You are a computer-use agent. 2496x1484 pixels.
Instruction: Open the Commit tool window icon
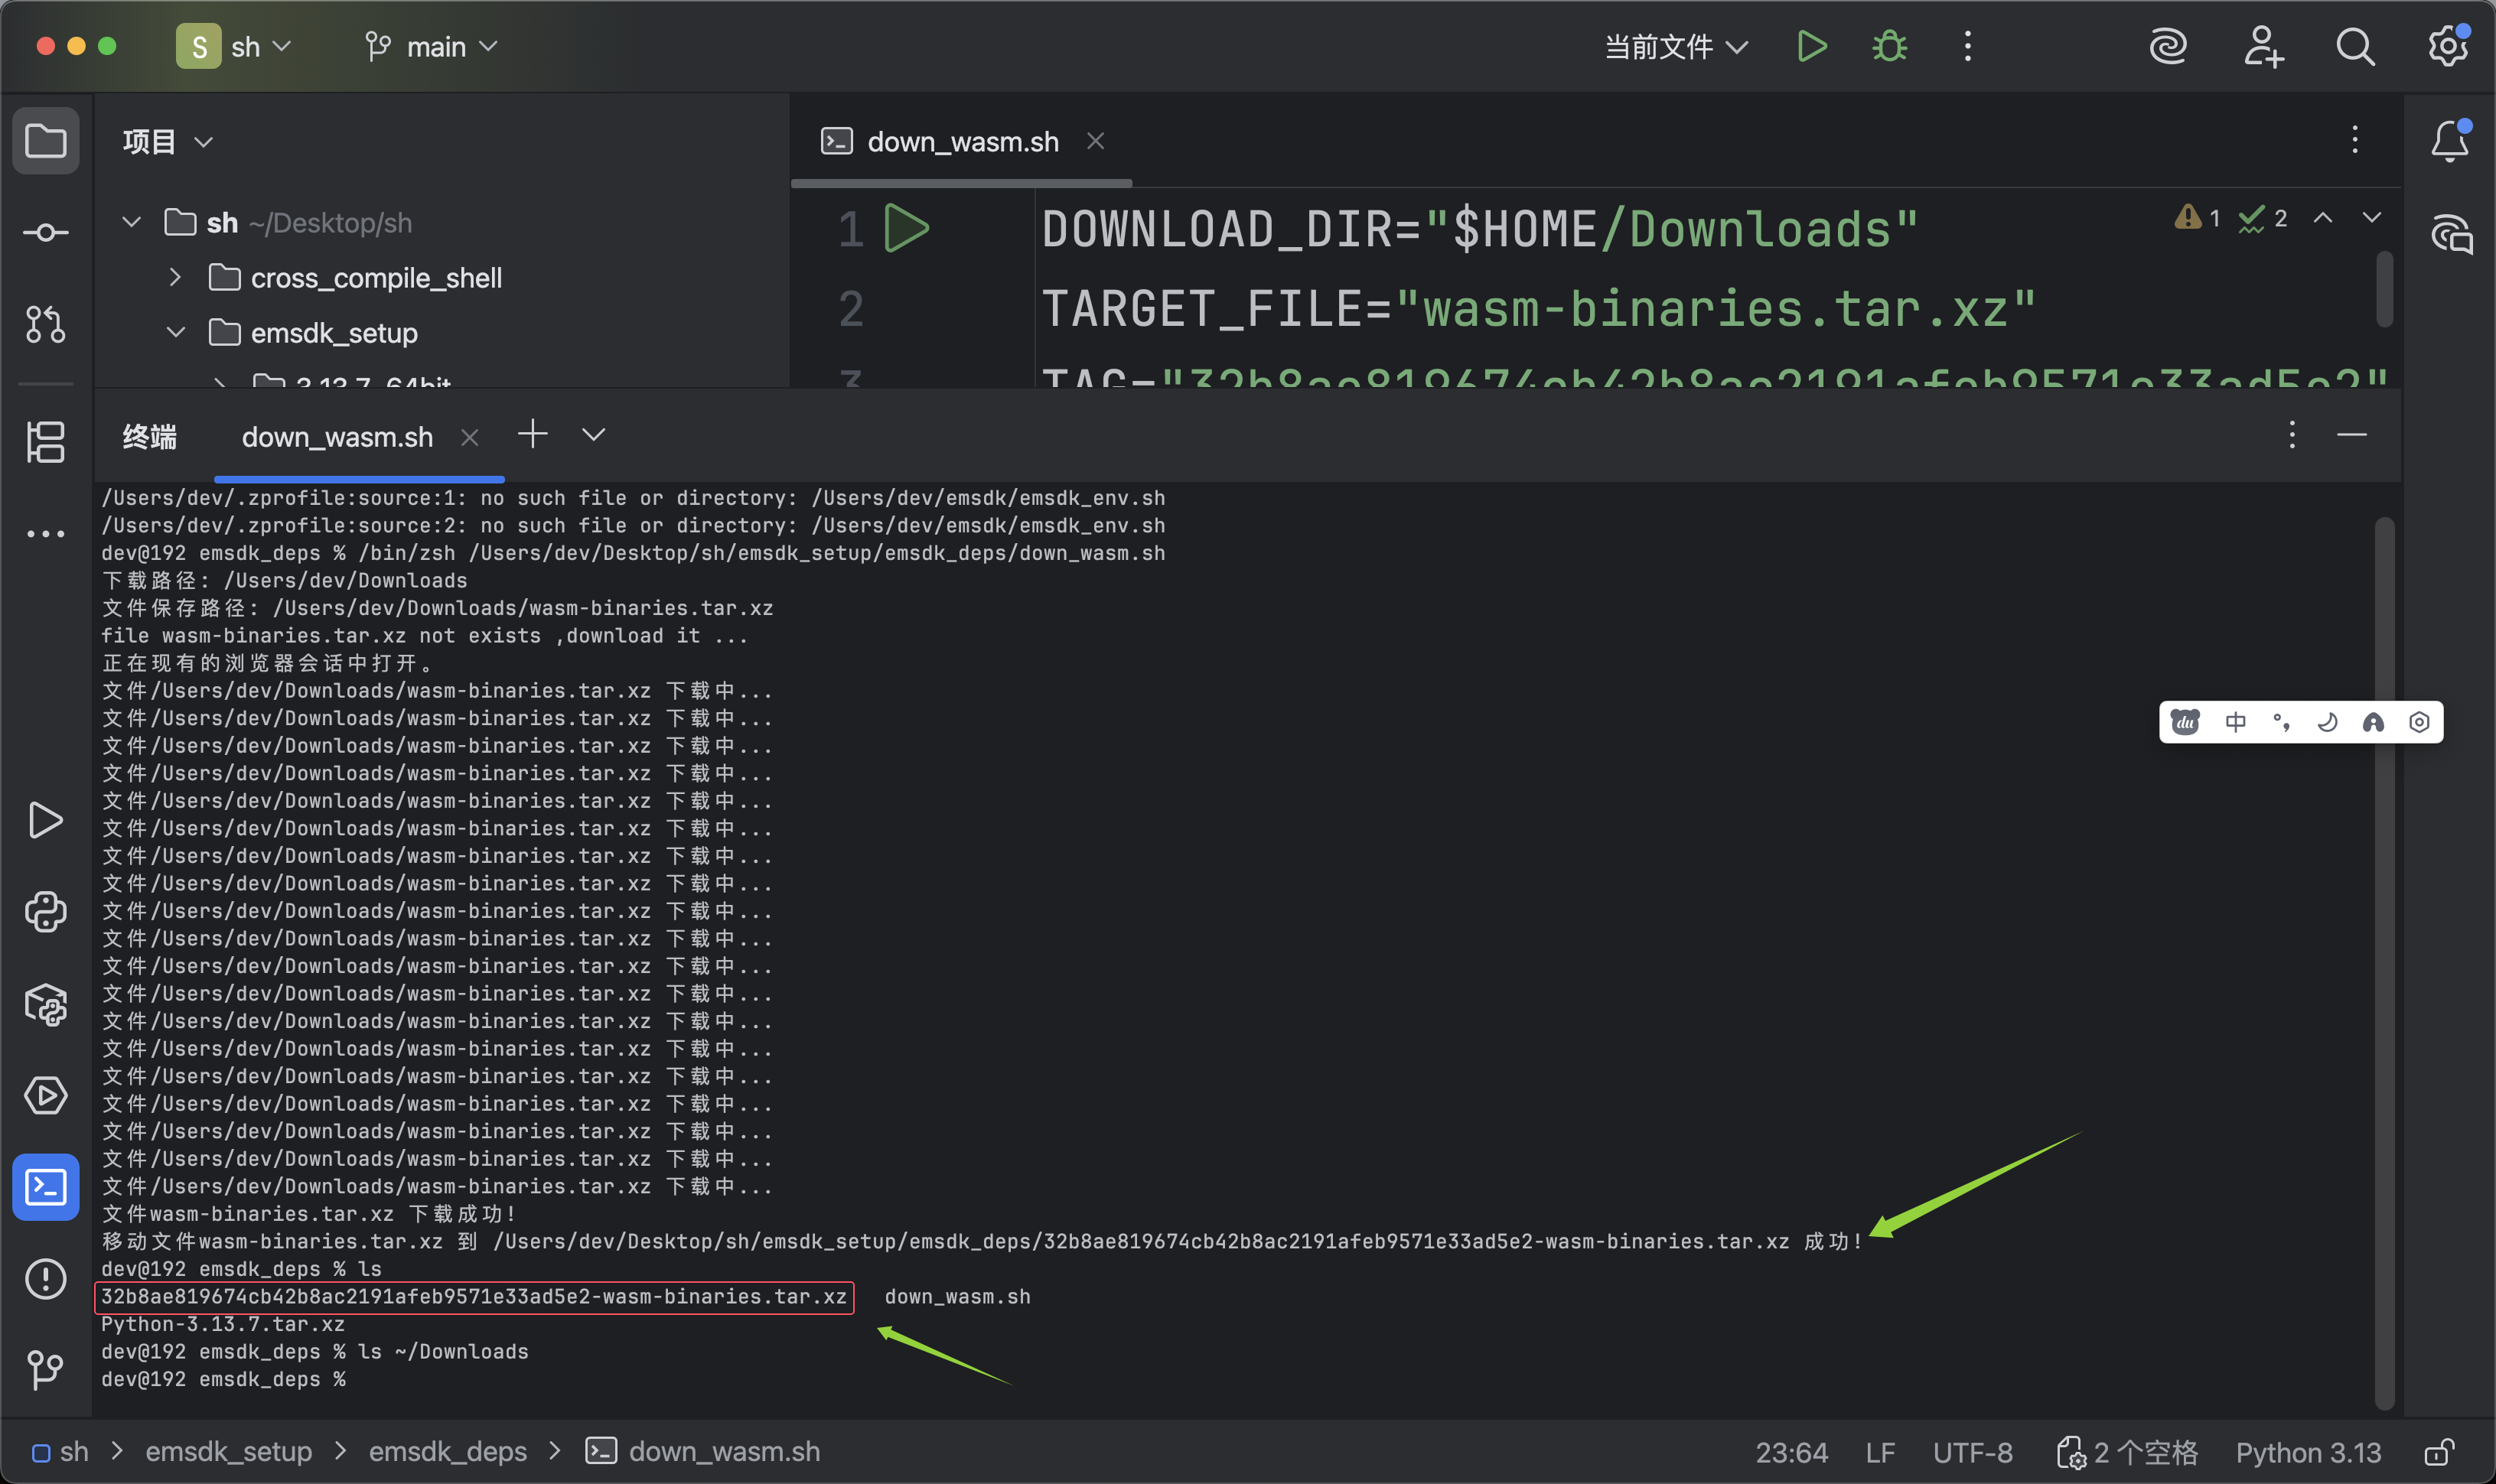coord(45,233)
